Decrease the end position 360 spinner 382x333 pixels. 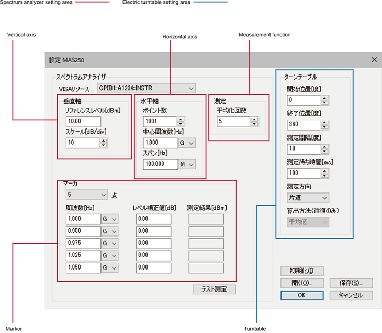coord(324,127)
